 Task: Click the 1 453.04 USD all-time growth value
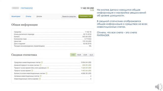(86, 71)
